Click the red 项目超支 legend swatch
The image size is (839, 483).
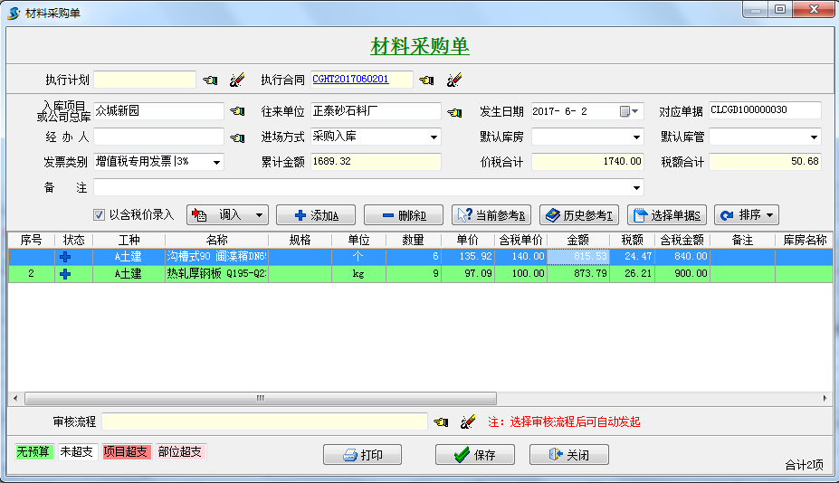(125, 451)
